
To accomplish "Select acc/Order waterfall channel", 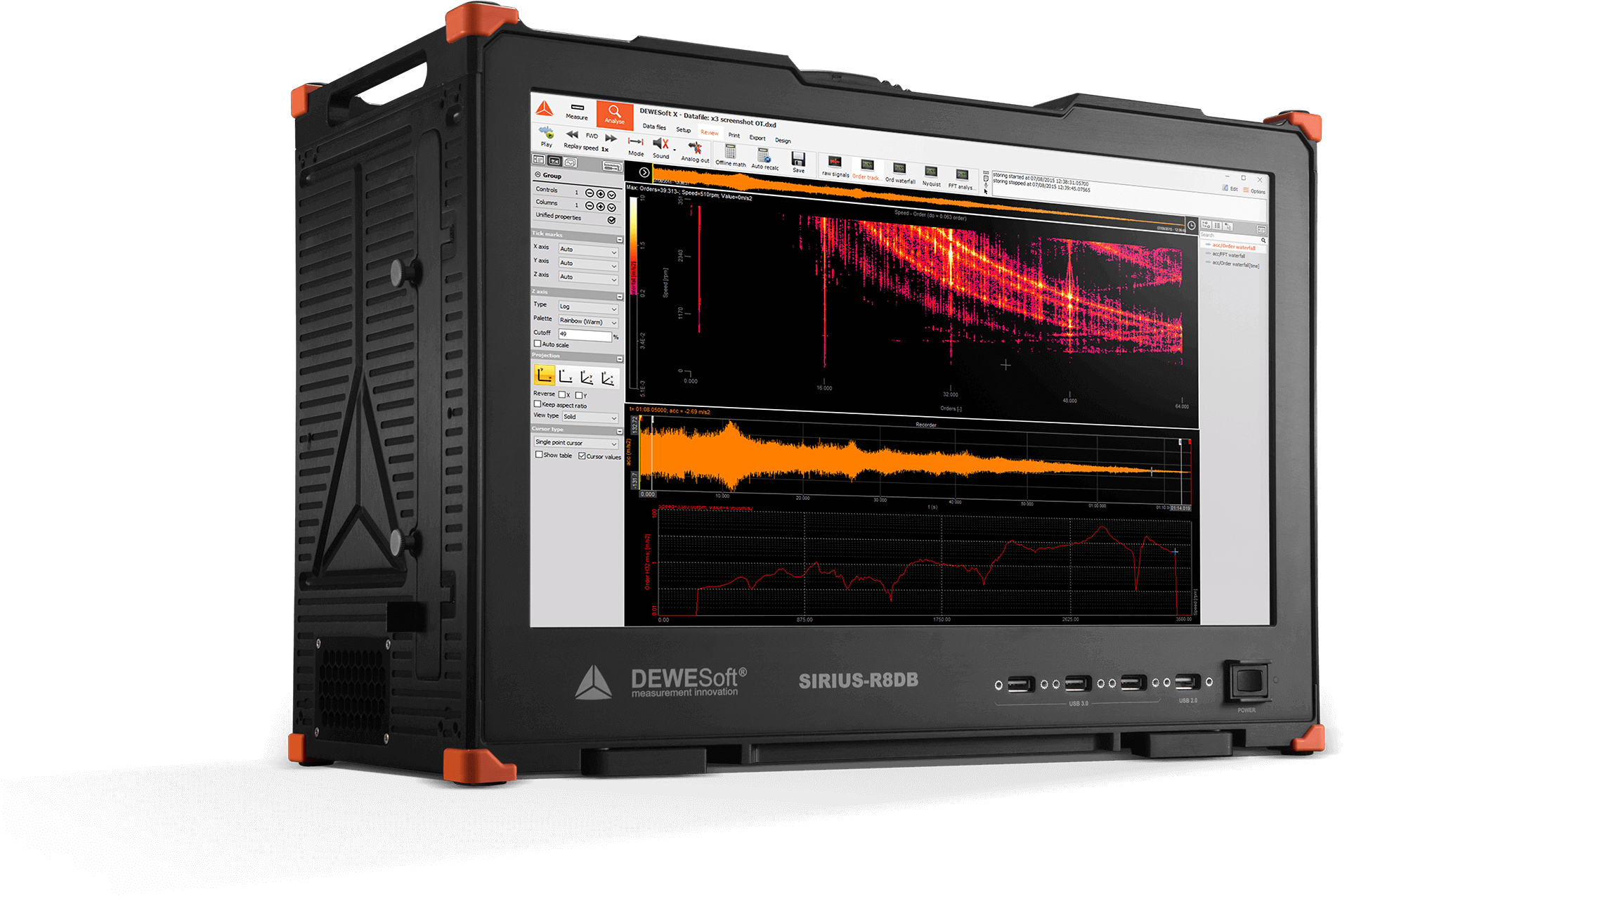I will pos(1233,247).
